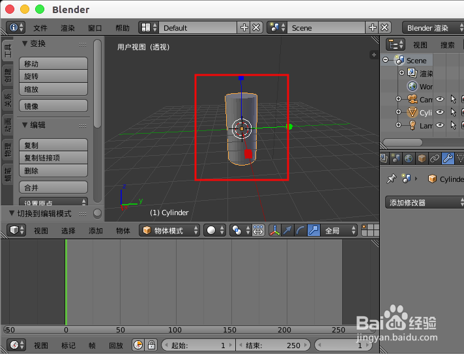Toggle timeline preview range clock icon
The height and width of the screenshot is (354, 464).
pos(138,345)
